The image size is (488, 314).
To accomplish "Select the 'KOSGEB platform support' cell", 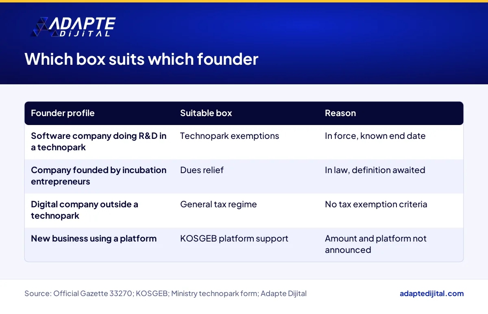I will point(234,239).
